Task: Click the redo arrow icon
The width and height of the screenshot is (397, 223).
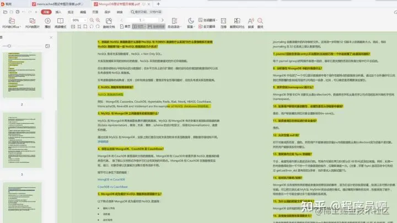Action: tap(30, 12)
